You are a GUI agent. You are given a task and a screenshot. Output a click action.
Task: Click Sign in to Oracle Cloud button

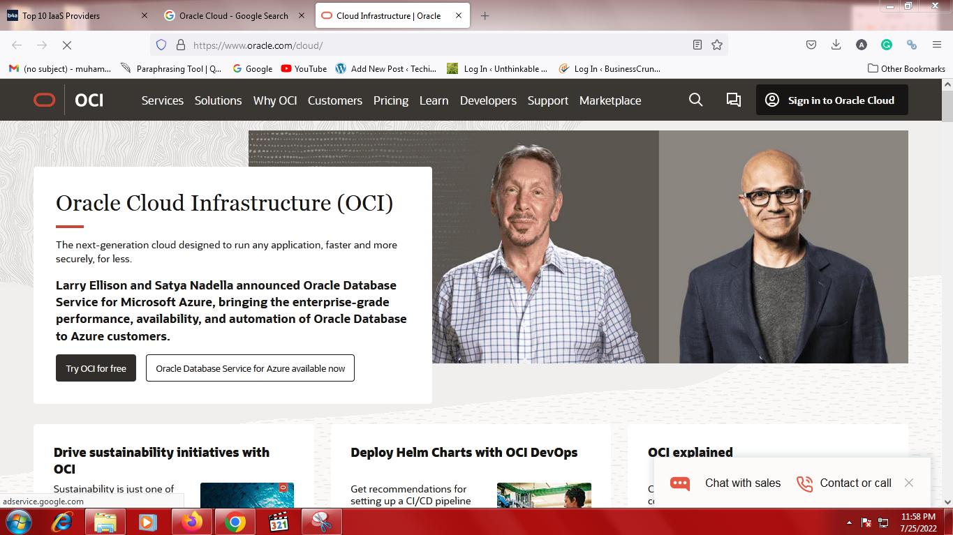point(832,100)
